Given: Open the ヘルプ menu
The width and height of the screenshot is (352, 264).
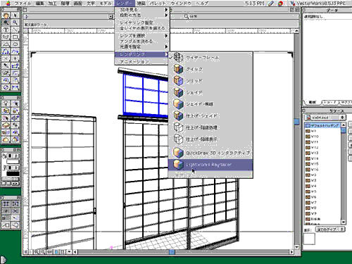Looking at the screenshot, I should (202, 4).
